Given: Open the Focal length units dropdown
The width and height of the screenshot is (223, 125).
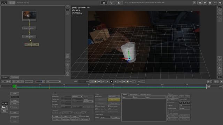Looking at the screenshot, I should click(x=77, y=97).
